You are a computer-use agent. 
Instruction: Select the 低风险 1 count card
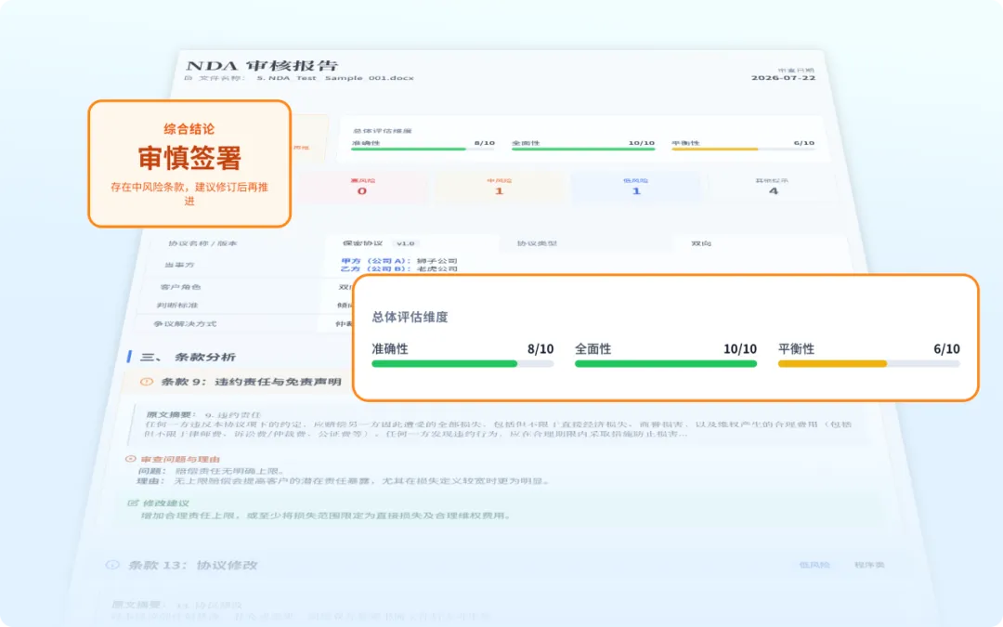(x=636, y=187)
